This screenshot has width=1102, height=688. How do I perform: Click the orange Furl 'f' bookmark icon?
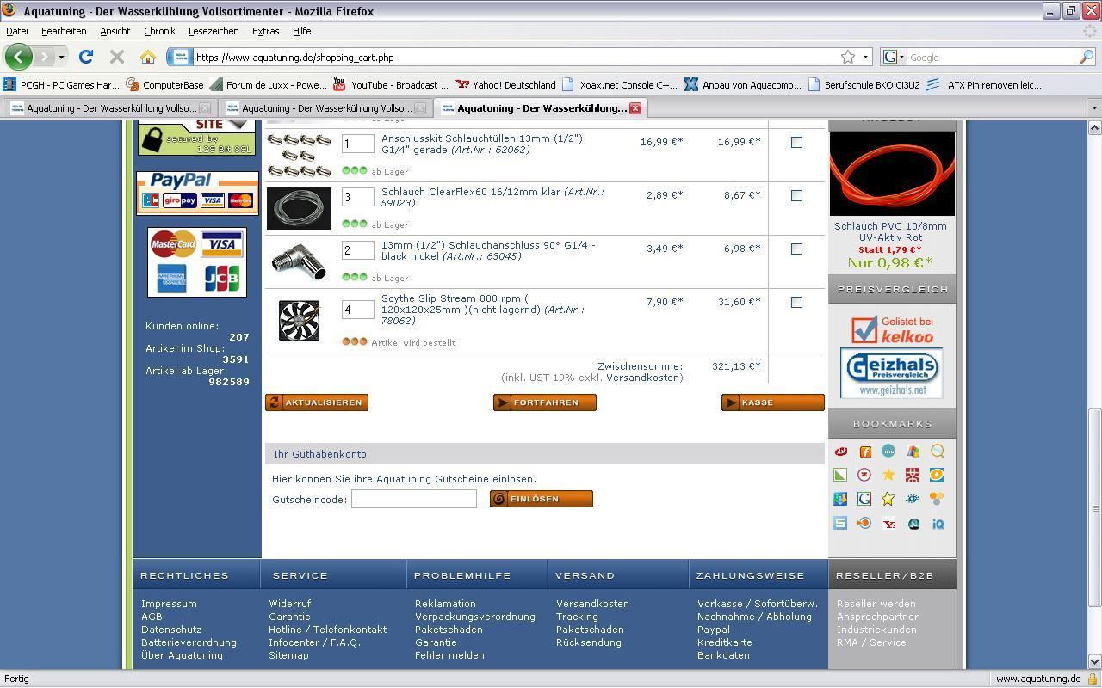(864, 451)
